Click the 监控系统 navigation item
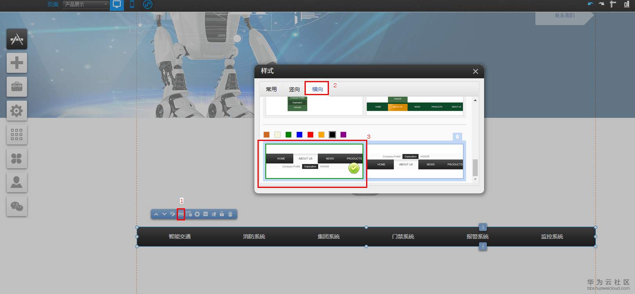This screenshot has width=635, height=294. click(x=552, y=236)
